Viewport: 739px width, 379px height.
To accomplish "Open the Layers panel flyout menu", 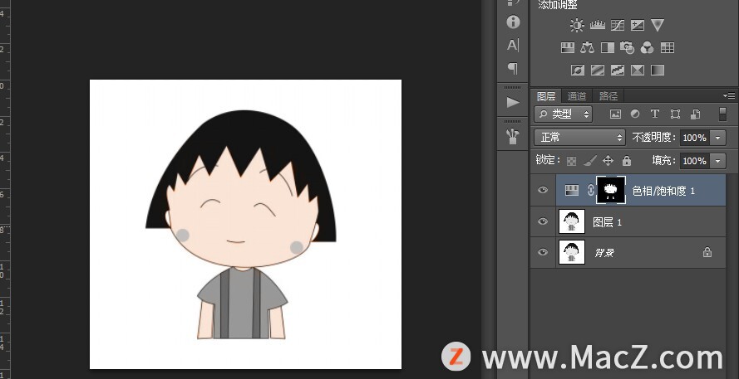I will (730, 95).
